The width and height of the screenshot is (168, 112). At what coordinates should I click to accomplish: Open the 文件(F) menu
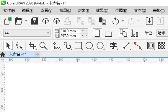[x=9, y=11]
